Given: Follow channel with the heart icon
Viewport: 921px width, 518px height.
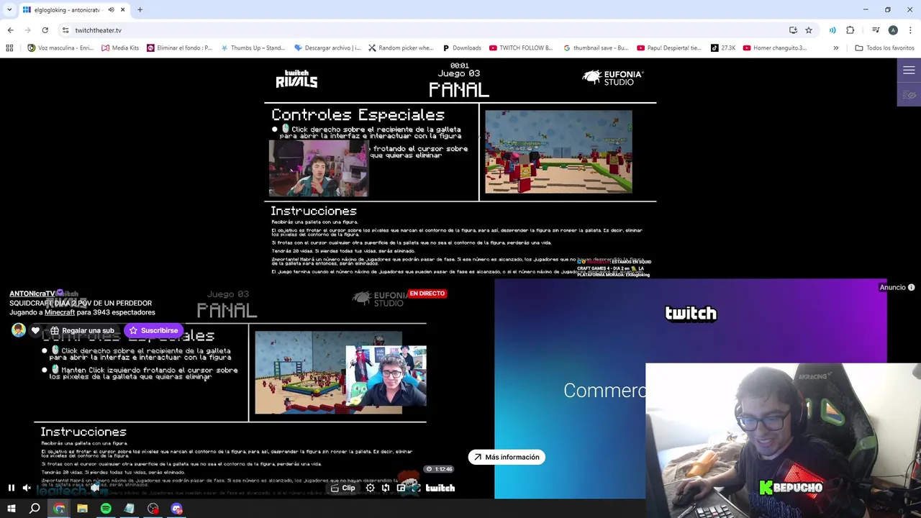Looking at the screenshot, I should [x=35, y=330].
